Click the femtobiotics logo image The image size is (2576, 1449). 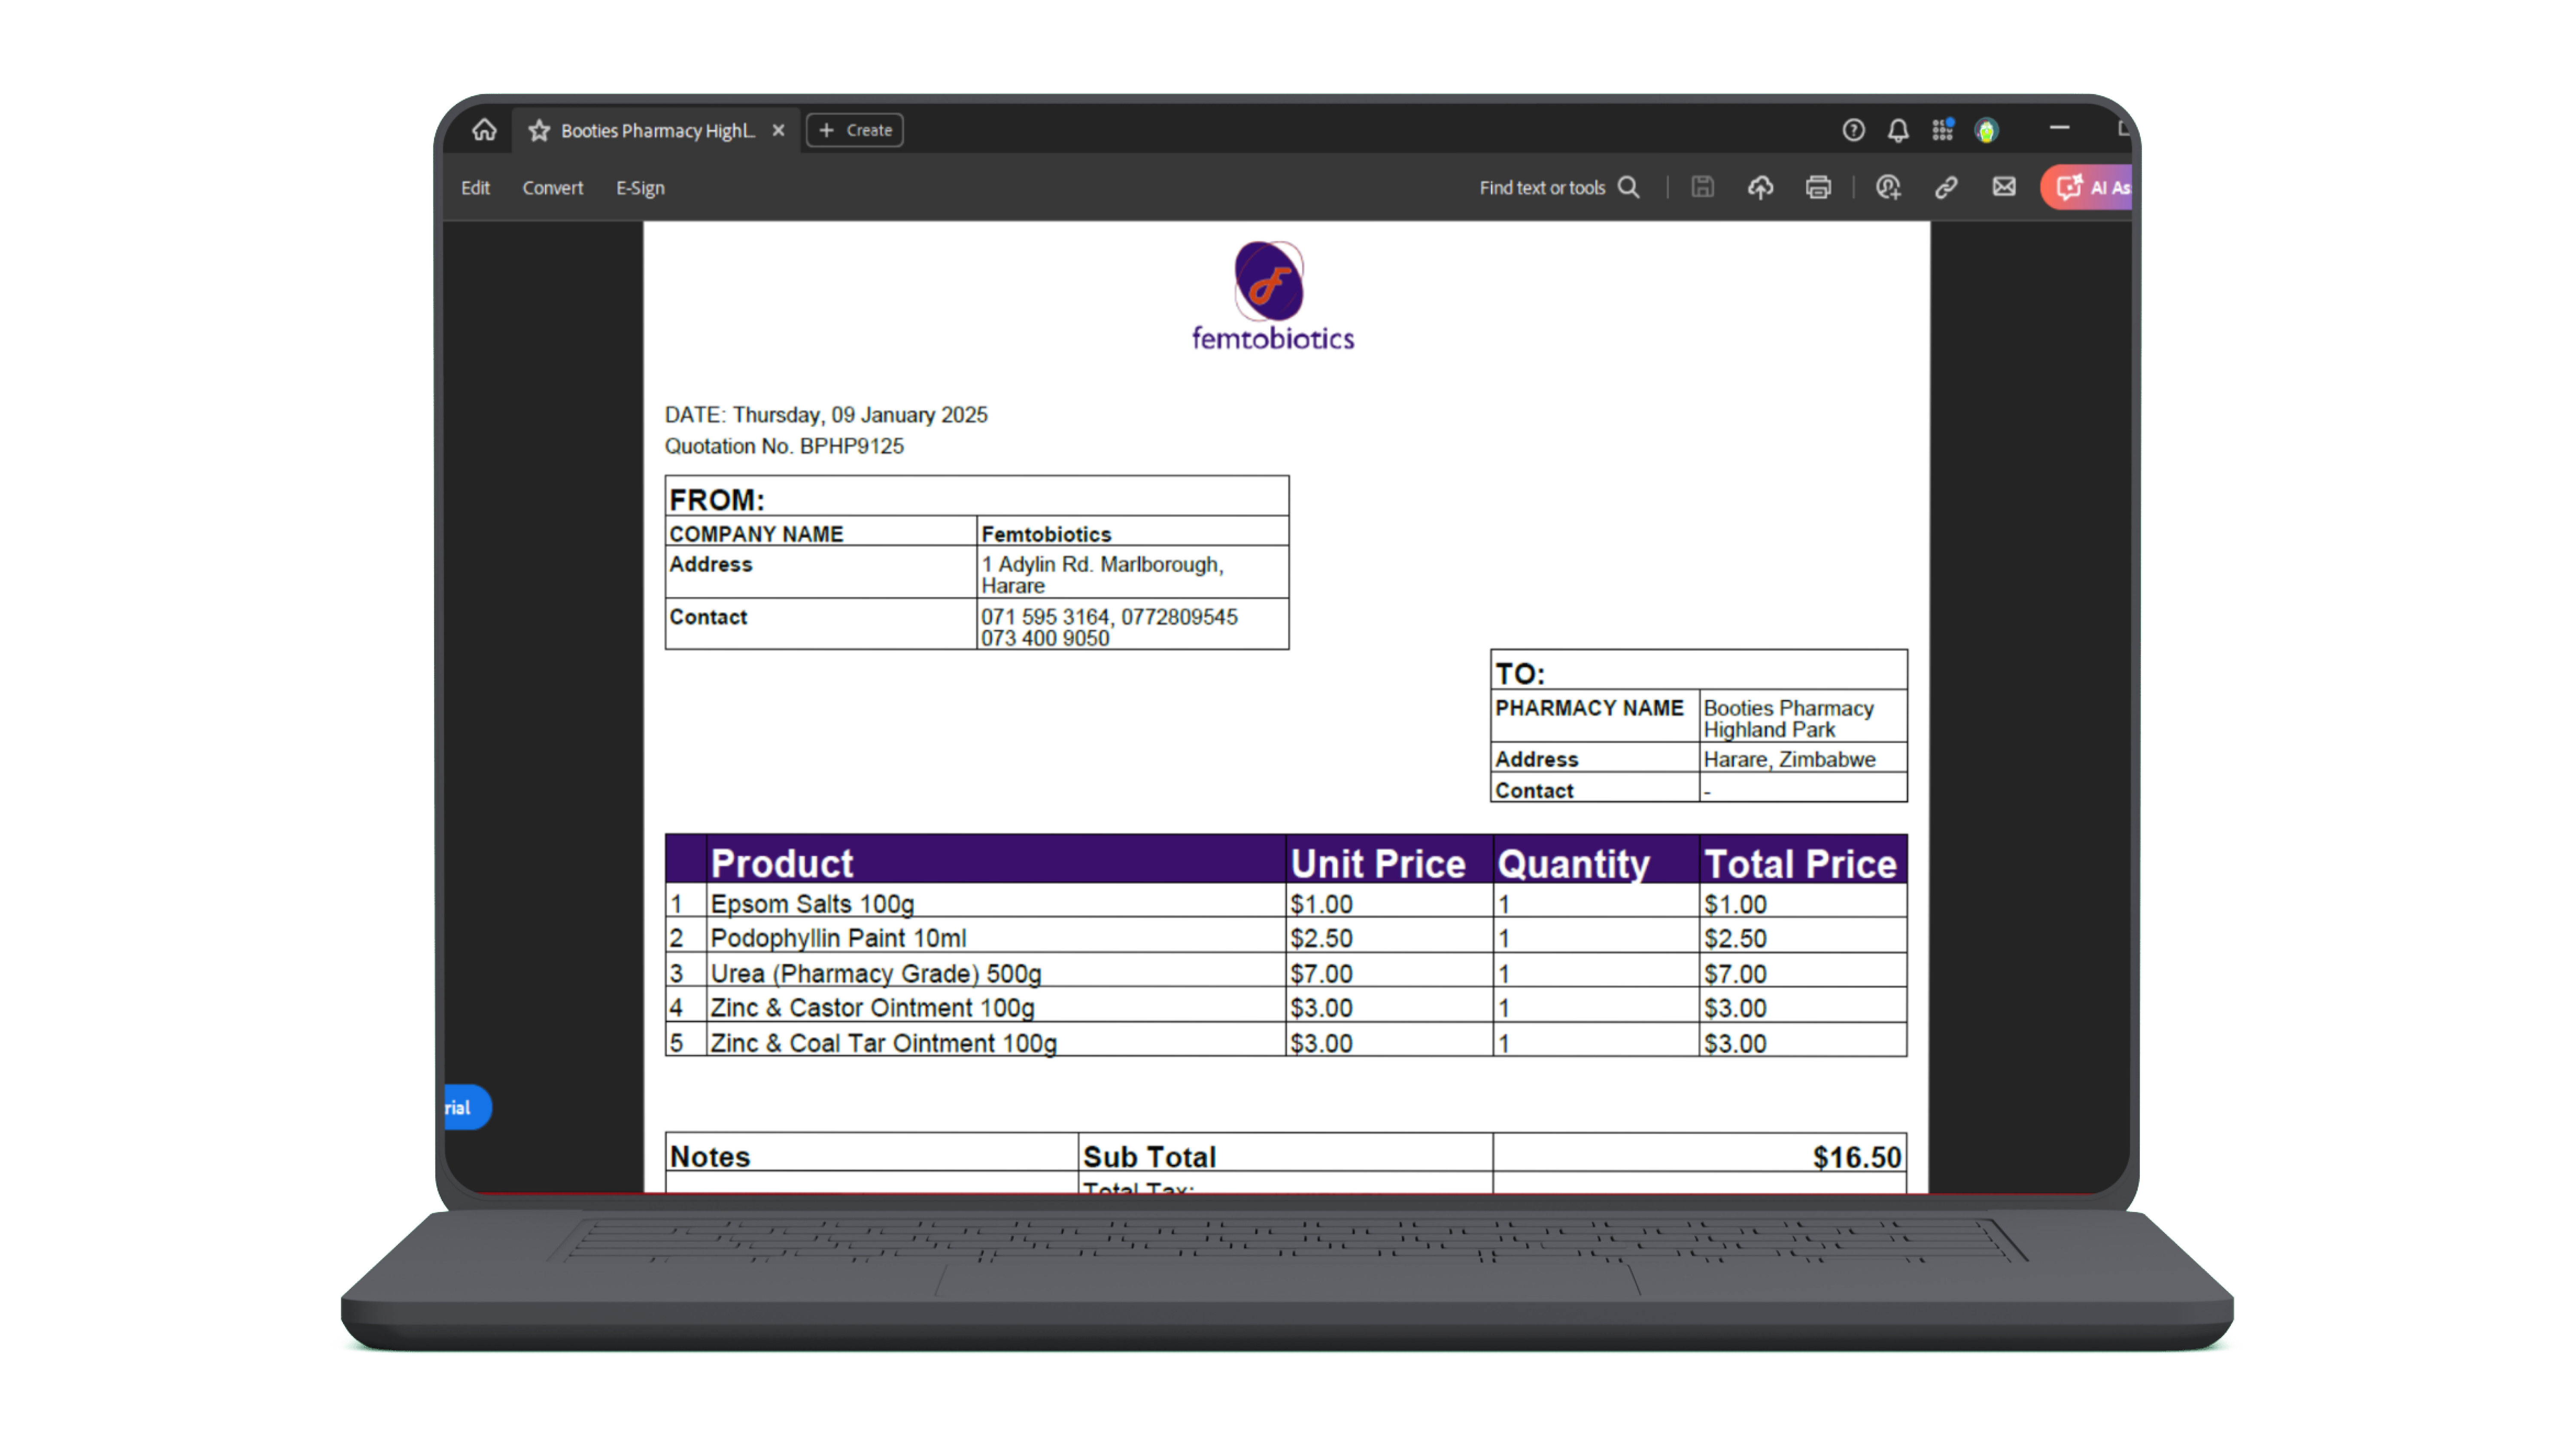click(x=1272, y=296)
